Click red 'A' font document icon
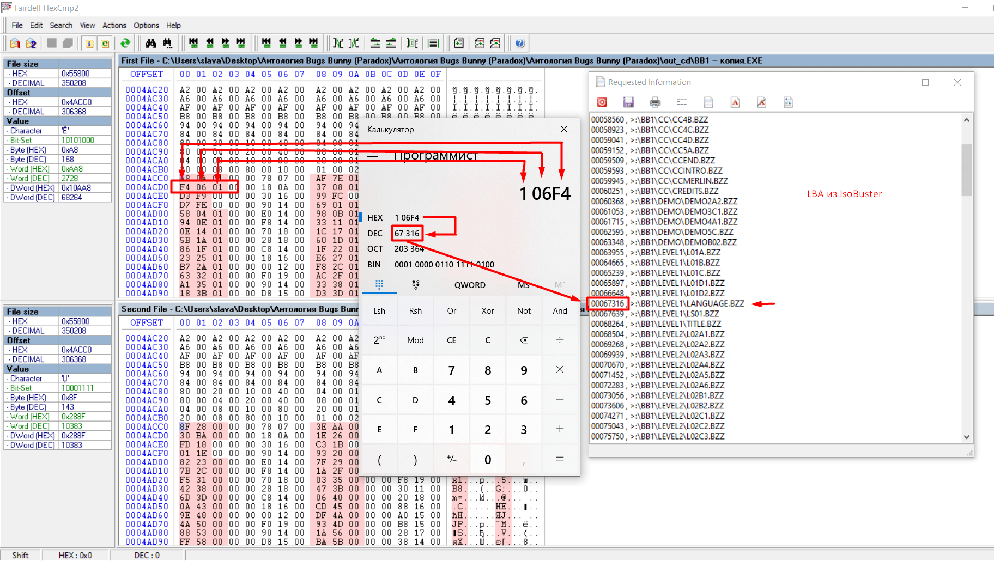994x561 pixels. (x=735, y=102)
